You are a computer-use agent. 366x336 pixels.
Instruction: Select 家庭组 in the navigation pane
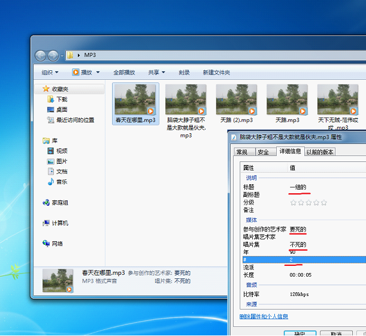point(55,202)
